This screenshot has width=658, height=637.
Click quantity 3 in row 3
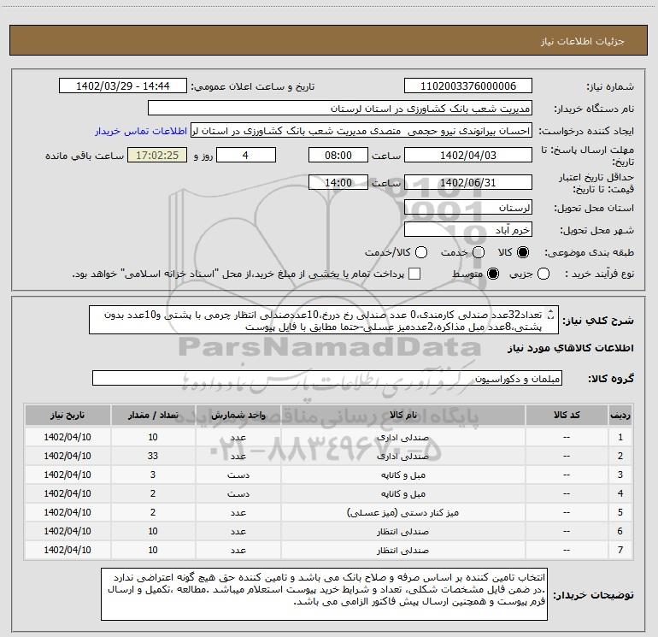pos(153,475)
